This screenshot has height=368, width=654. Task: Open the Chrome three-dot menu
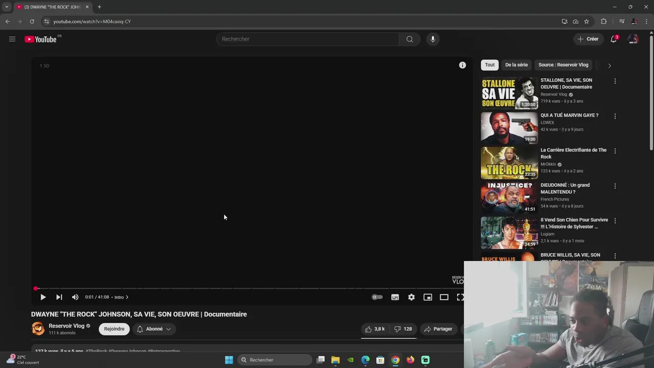(x=647, y=21)
